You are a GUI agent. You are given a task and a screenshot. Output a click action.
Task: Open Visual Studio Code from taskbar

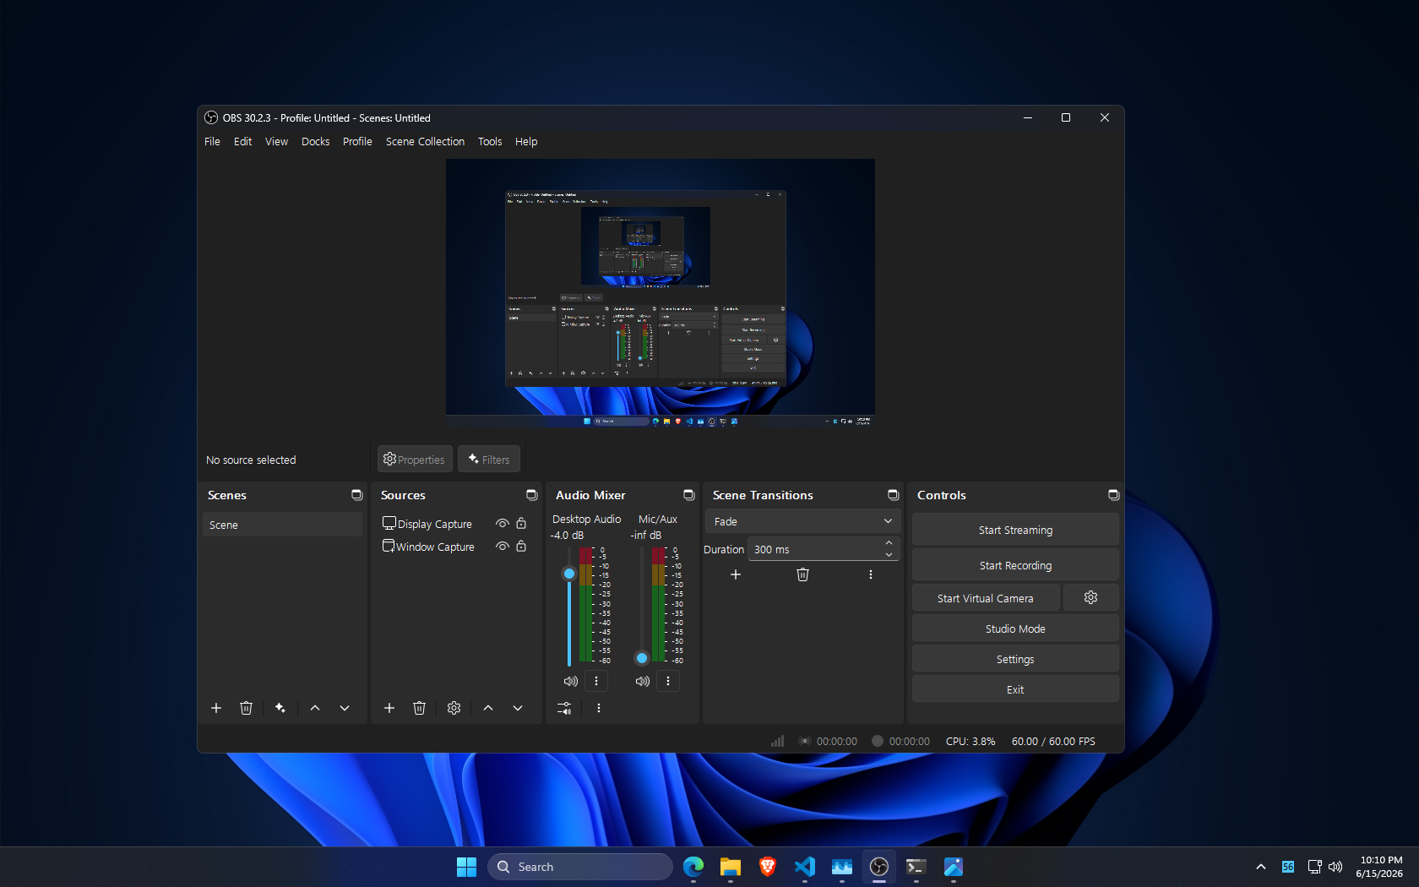tap(805, 867)
